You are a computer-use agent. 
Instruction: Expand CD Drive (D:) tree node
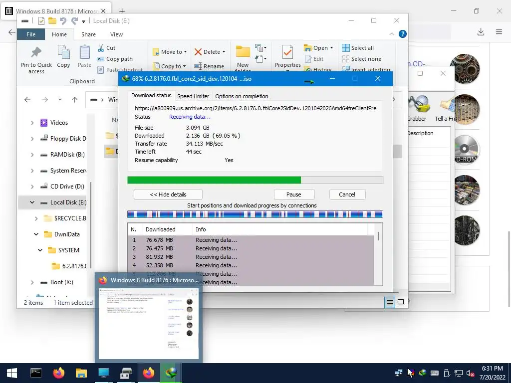32,187
